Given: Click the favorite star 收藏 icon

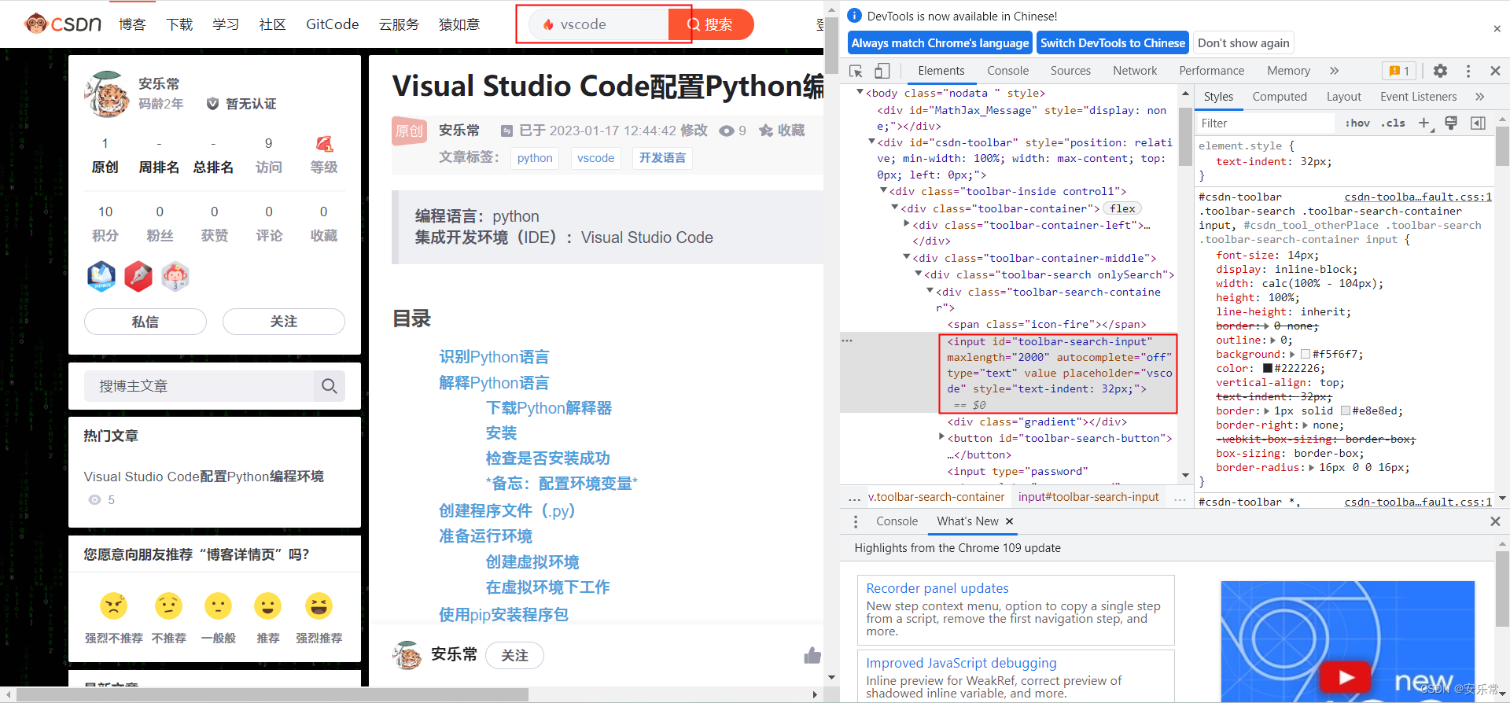Looking at the screenshot, I should (765, 131).
